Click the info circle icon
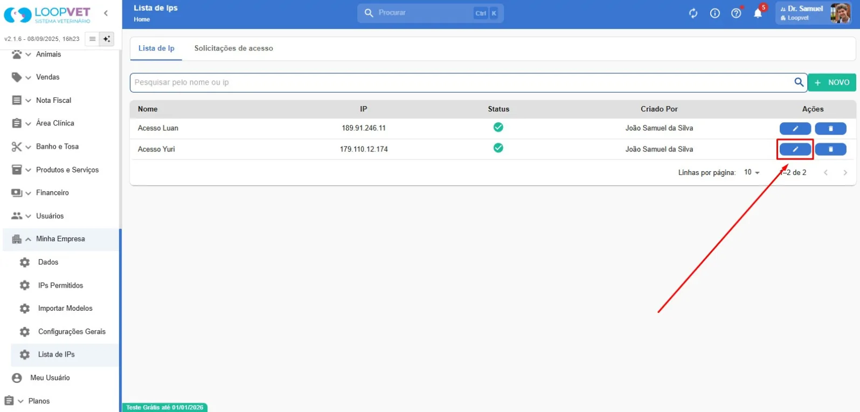This screenshot has height=412, width=860. (x=715, y=13)
